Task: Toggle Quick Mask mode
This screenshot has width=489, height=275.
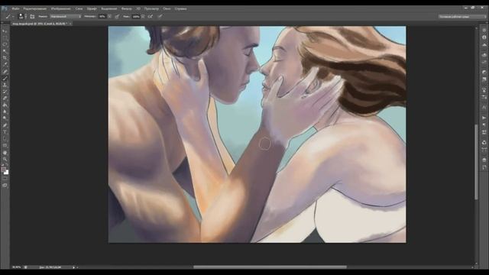Action: point(5,179)
